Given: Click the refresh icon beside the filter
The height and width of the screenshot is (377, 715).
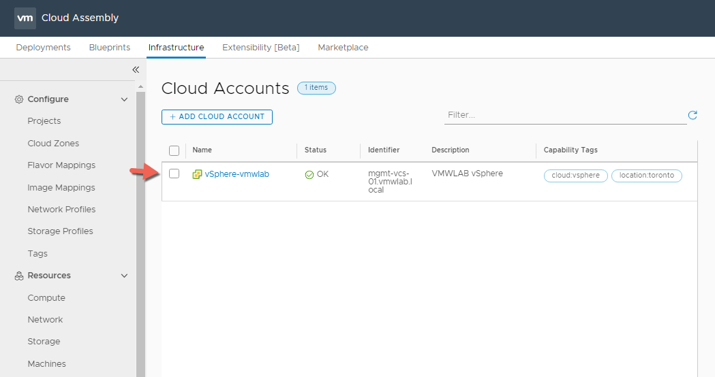Looking at the screenshot, I should point(693,115).
